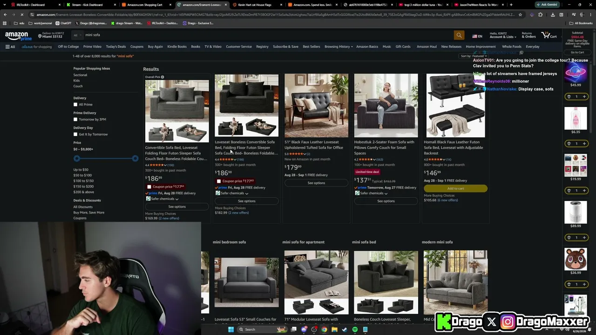The width and height of the screenshot is (596, 335).
Task: See options for the 51" Black Faux Leather Loveseat
Action: (316, 183)
